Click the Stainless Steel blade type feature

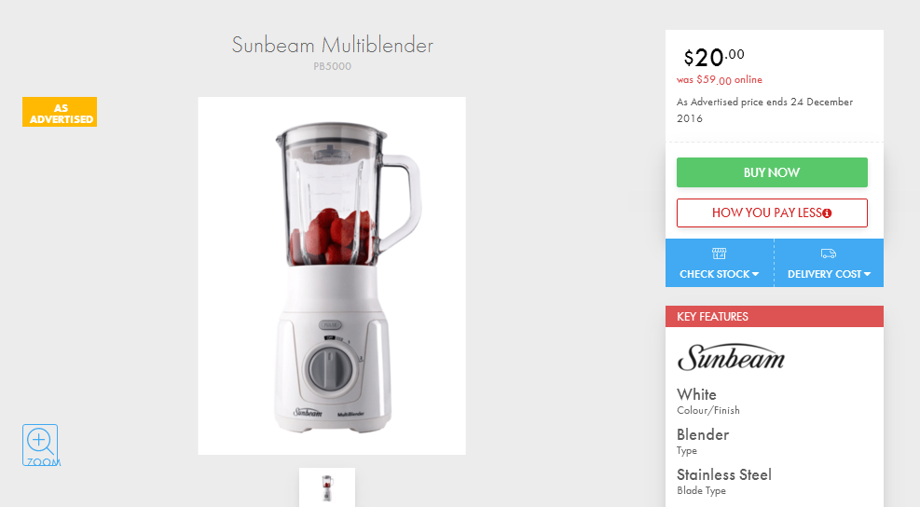(724, 482)
